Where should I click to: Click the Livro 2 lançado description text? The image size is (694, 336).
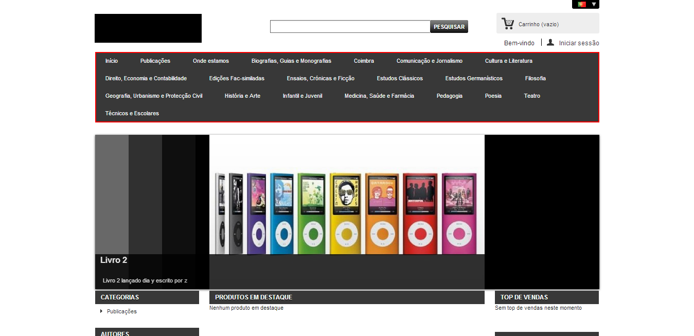[x=145, y=280]
